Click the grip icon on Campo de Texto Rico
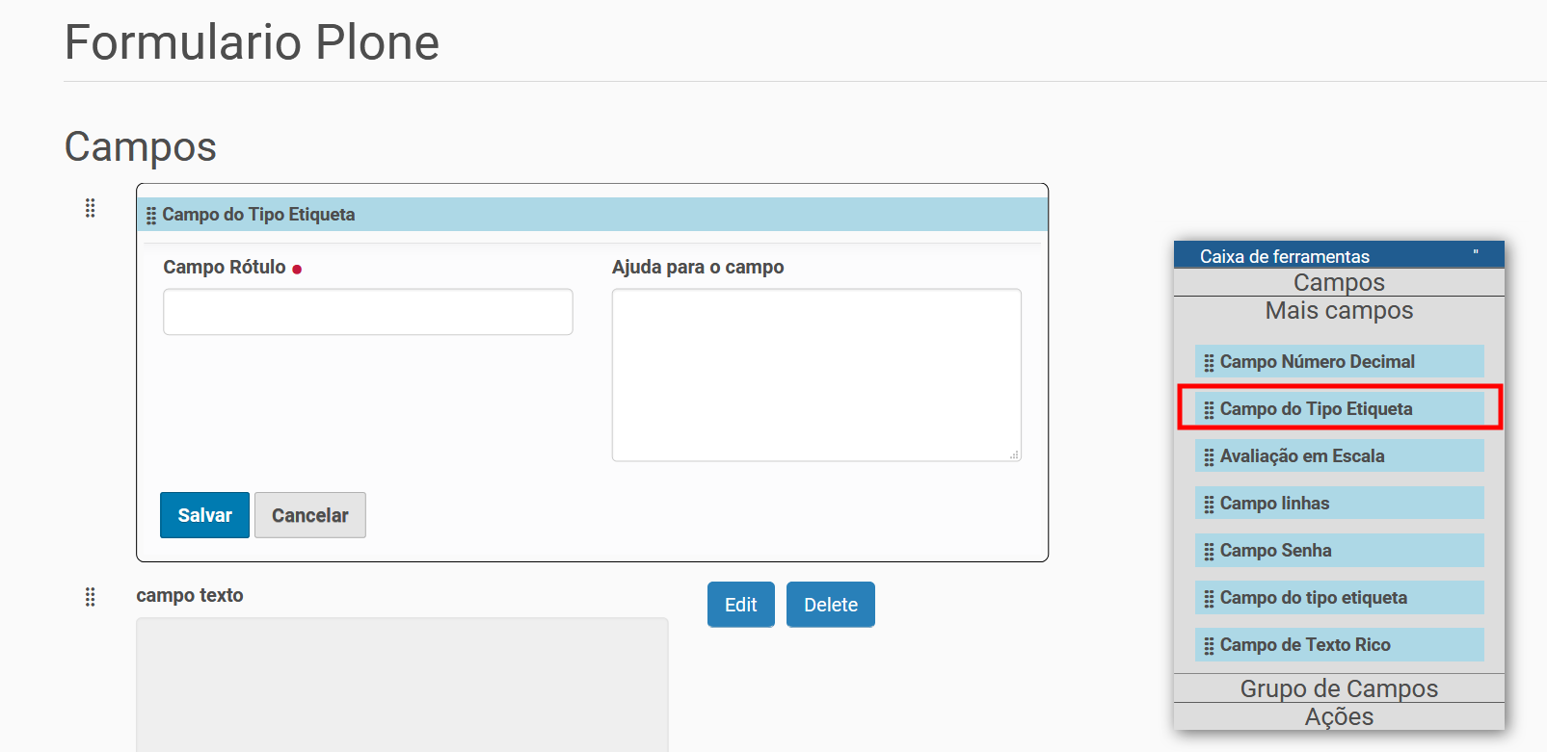1547x752 pixels. point(1209,646)
